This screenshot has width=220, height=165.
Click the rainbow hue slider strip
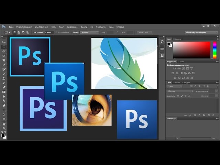click(x=214, y=50)
